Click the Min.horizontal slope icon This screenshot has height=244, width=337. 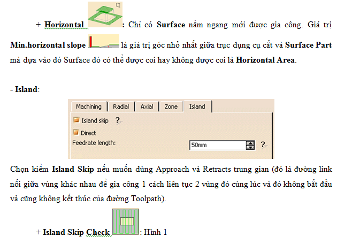click(104, 42)
